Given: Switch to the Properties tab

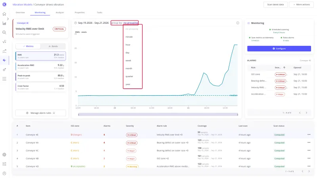Looking at the screenshot, I should tap(80, 13).
